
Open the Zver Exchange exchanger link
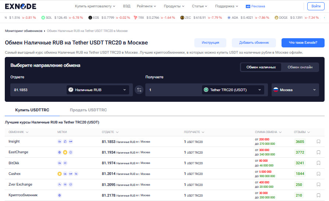click(x=20, y=184)
